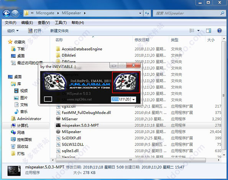The image size is (228, 180).
Task: Open the View (查看) menu
Action: 44,23
